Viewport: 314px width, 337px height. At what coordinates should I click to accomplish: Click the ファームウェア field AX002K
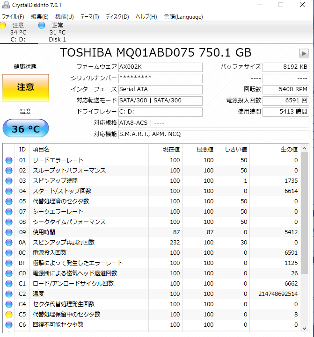point(161,67)
